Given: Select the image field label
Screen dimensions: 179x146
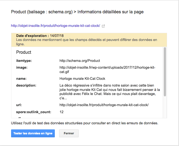Looking at the screenshot, I should pos(22,68).
